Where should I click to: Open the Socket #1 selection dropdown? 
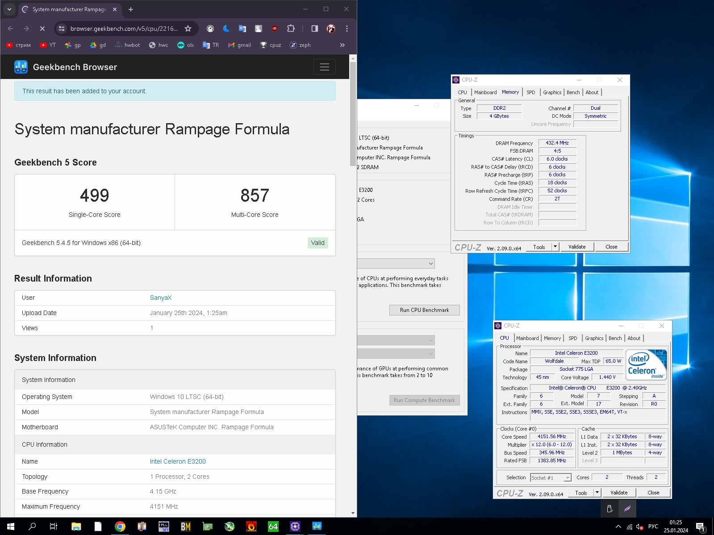(x=551, y=477)
